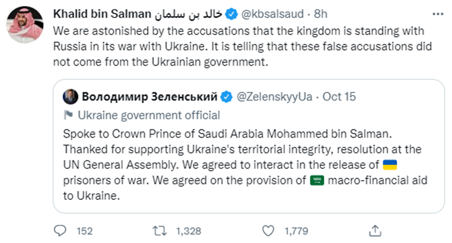Click the Saudi Arabia flag emoji

318,182
